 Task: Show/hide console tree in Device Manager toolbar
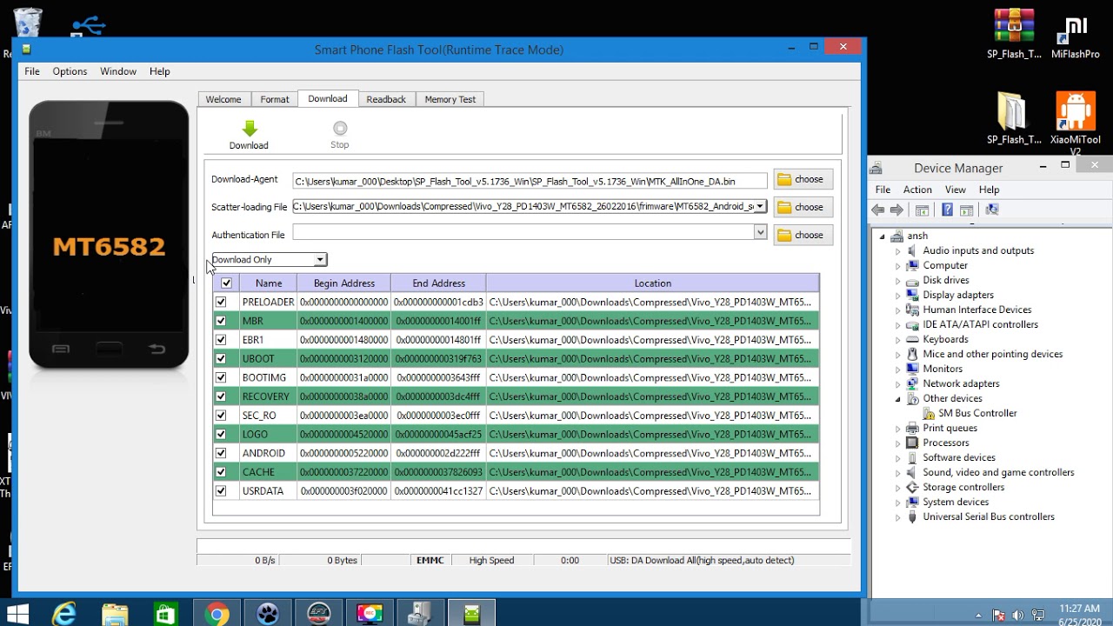pyautogui.click(x=922, y=210)
